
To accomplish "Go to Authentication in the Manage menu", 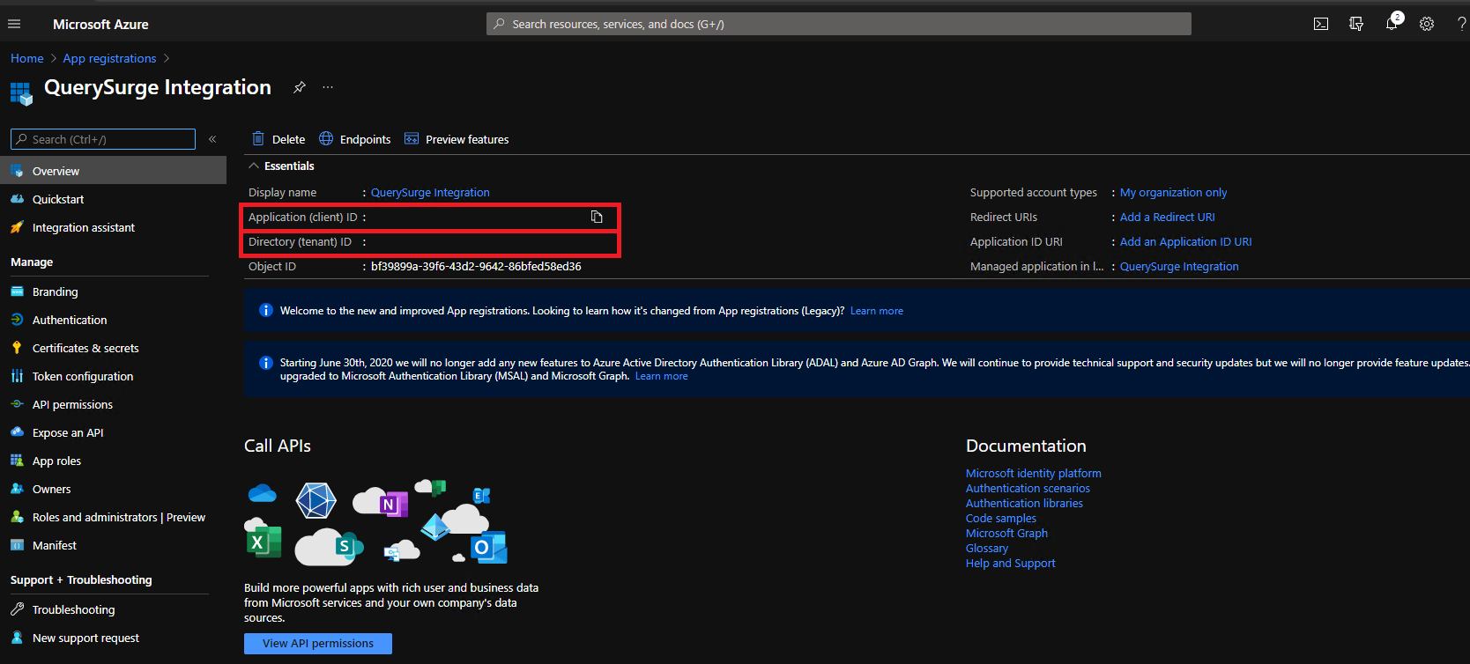I will (x=70, y=320).
